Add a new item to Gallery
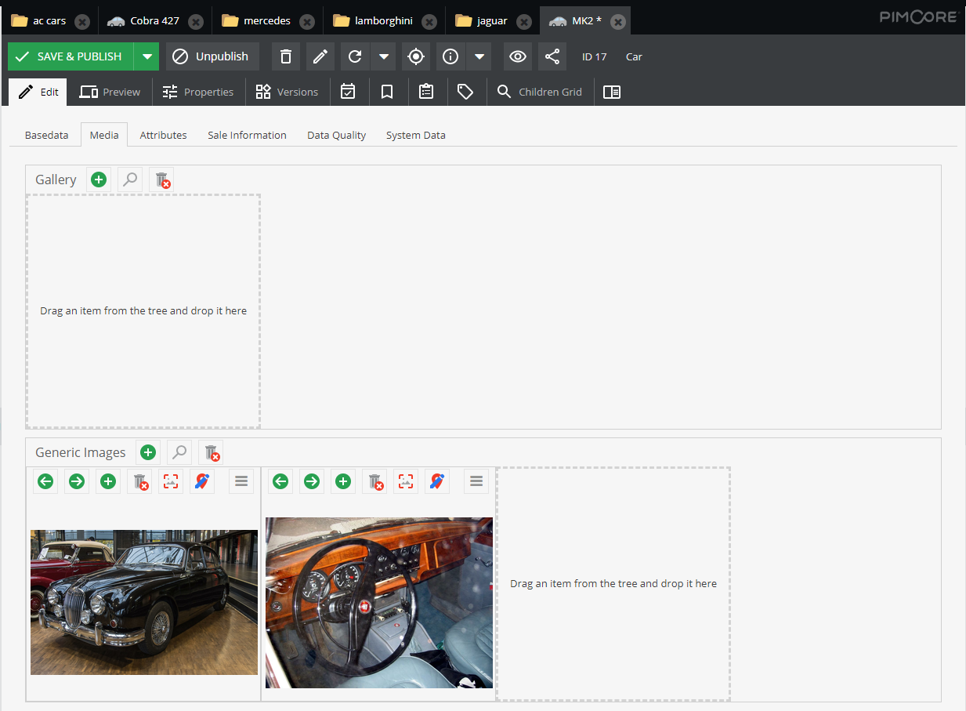 [99, 180]
